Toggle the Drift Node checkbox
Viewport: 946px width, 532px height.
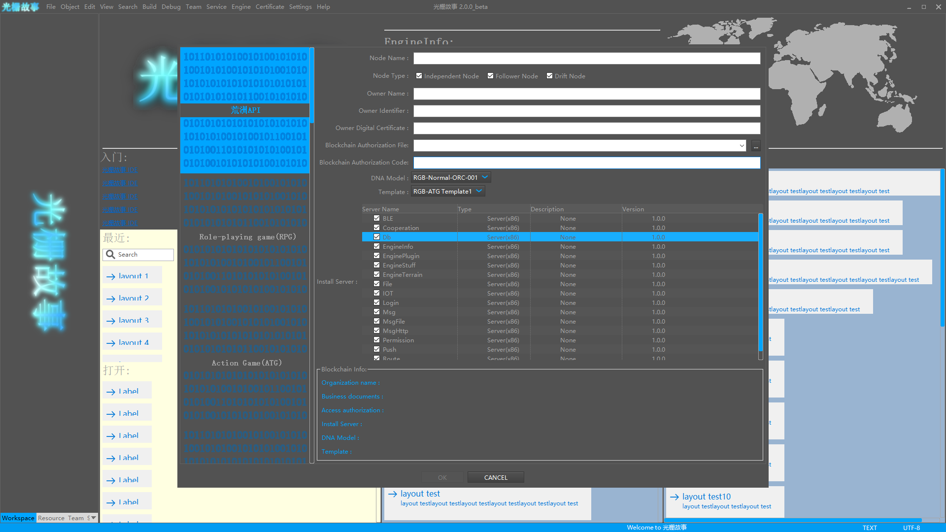(x=549, y=76)
